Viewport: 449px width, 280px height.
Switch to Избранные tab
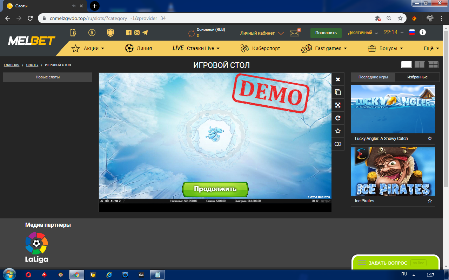417,77
